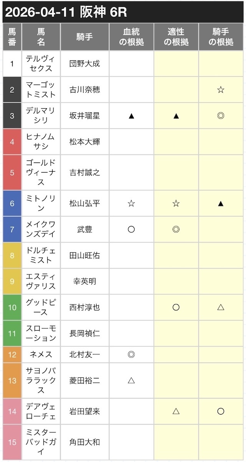Open horse name ミスターバッドガイ

click(x=41, y=442)
